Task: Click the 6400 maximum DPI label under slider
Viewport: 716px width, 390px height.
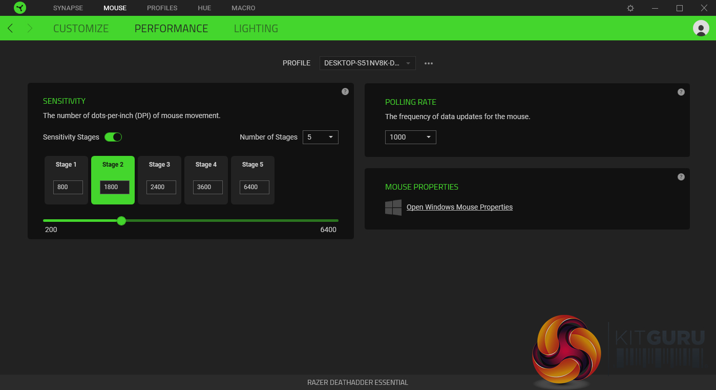Action: pyautogui.click(x=328, y=230)
